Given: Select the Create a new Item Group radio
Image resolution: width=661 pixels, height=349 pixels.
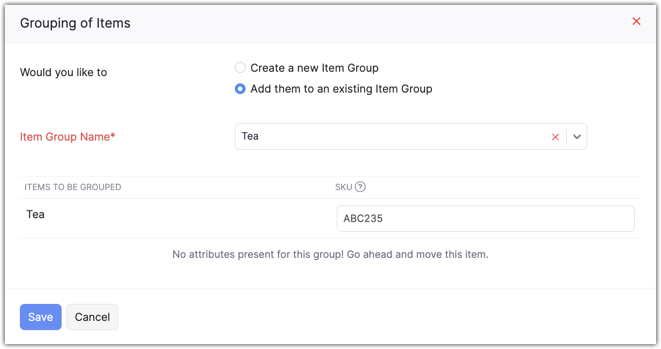Looking at the screenshot, I should point(240,68).
